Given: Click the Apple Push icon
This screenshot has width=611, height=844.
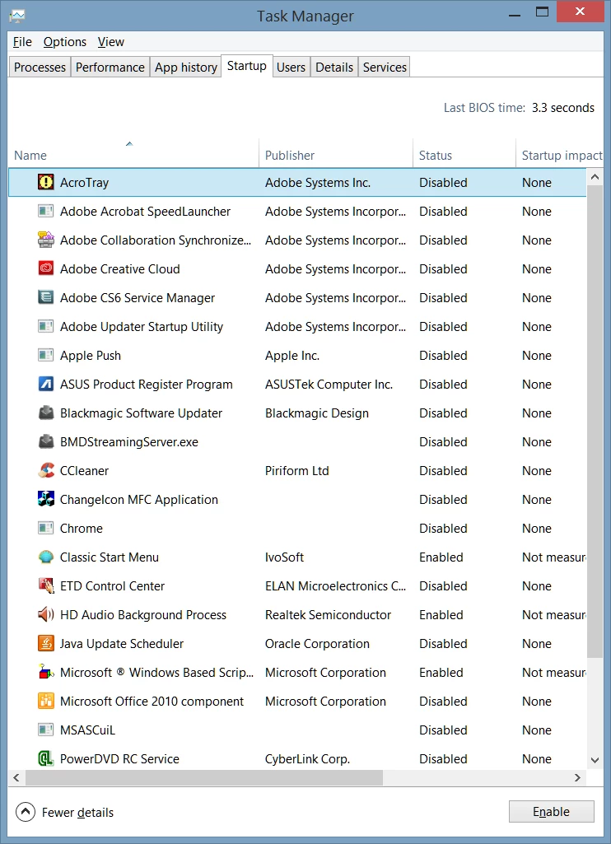Looking at the screenshot, I should click(x=46, y=355).
